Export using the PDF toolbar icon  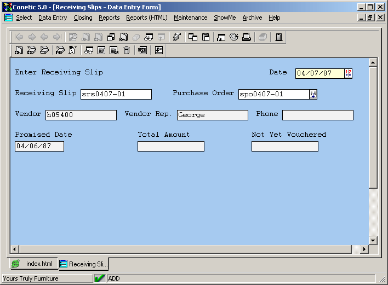coord(142,51)
